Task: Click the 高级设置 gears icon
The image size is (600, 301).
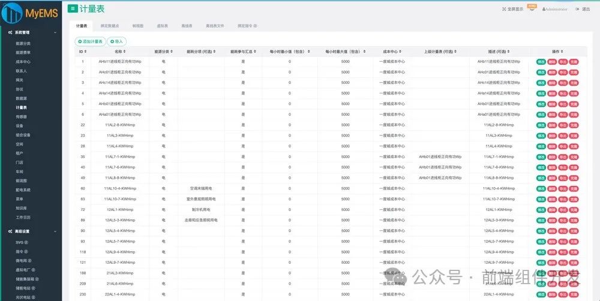Action: [10, 231]
